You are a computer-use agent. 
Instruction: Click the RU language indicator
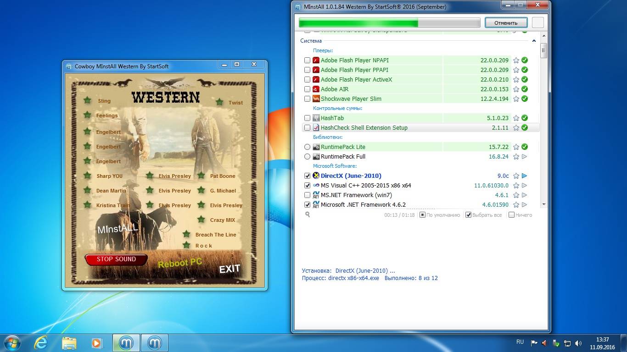click(x=520, y=342)
